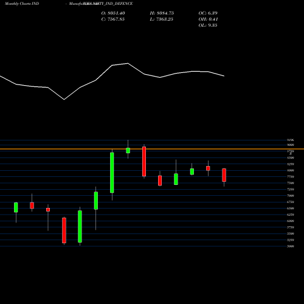Click the 9000 price axis label
304x304 pixels.
pos(291,145)
